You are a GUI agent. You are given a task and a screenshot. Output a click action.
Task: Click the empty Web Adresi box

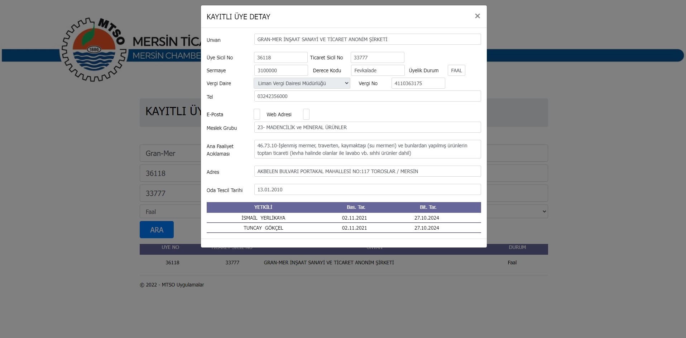[306, 114]
